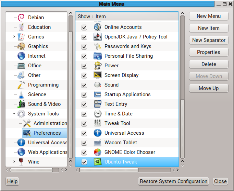Select the Preferences submenu
Viewport: 234px width, 191px height.
(45, 133)
